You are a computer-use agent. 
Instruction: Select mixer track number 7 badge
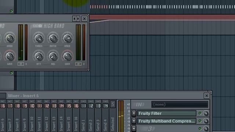[10, 106]
